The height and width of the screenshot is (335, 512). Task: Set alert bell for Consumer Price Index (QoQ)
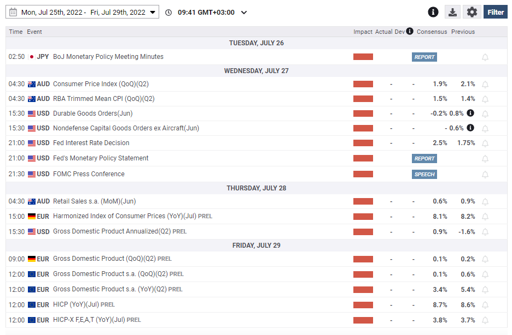pos(485,85)
